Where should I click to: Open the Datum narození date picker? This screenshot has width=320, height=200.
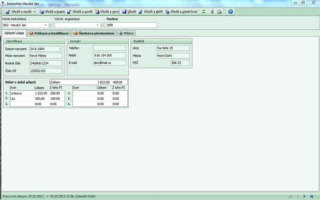point(60,49)
